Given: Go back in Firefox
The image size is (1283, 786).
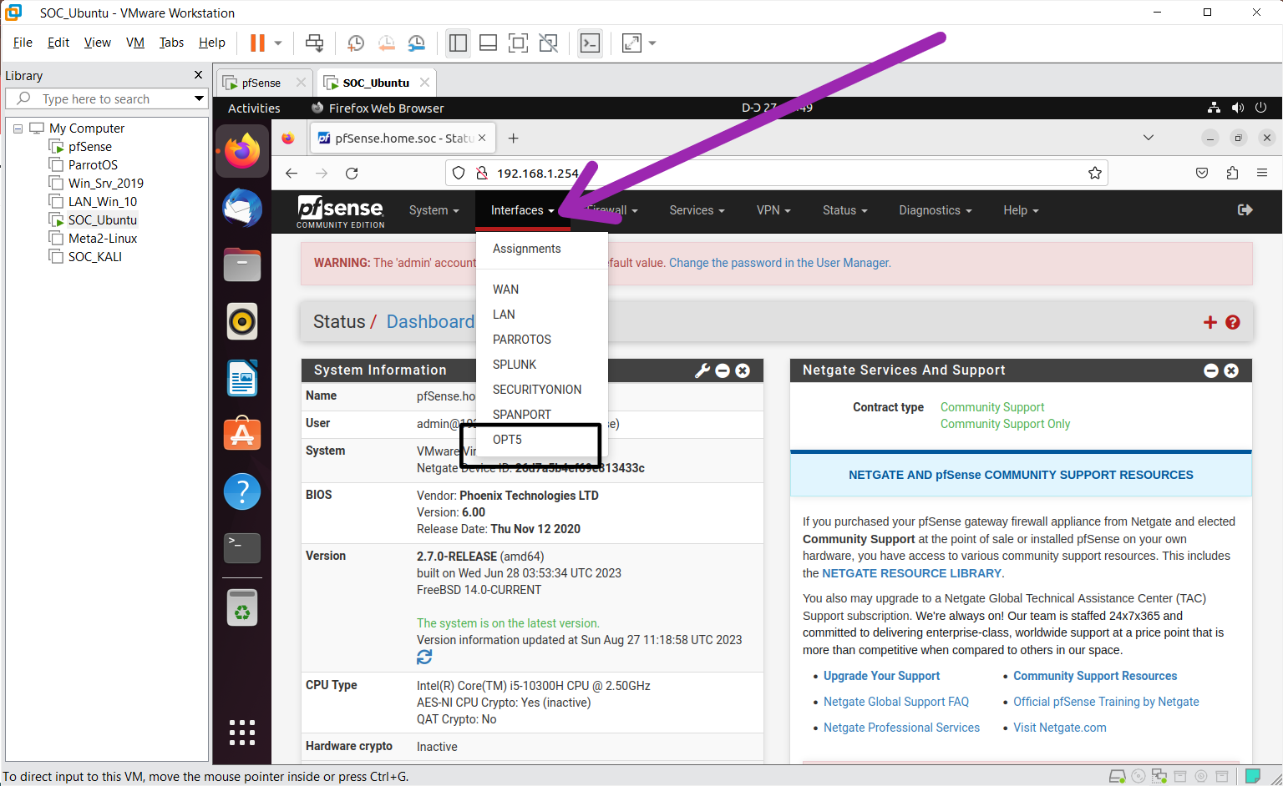Looking at the screenshot, I should [x=292, y=173].
